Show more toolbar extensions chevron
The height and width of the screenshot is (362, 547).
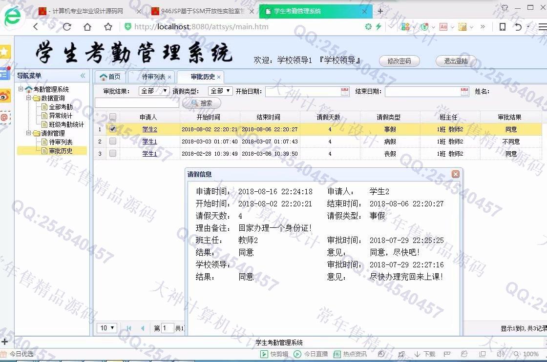click(483, 26)
